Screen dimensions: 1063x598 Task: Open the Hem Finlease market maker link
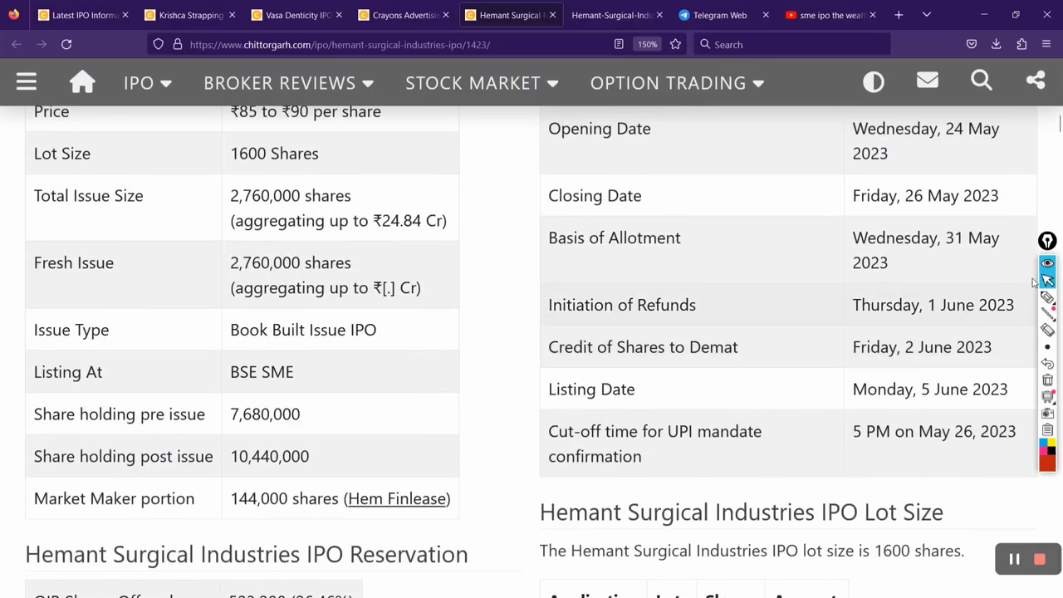tap(397, 498)
